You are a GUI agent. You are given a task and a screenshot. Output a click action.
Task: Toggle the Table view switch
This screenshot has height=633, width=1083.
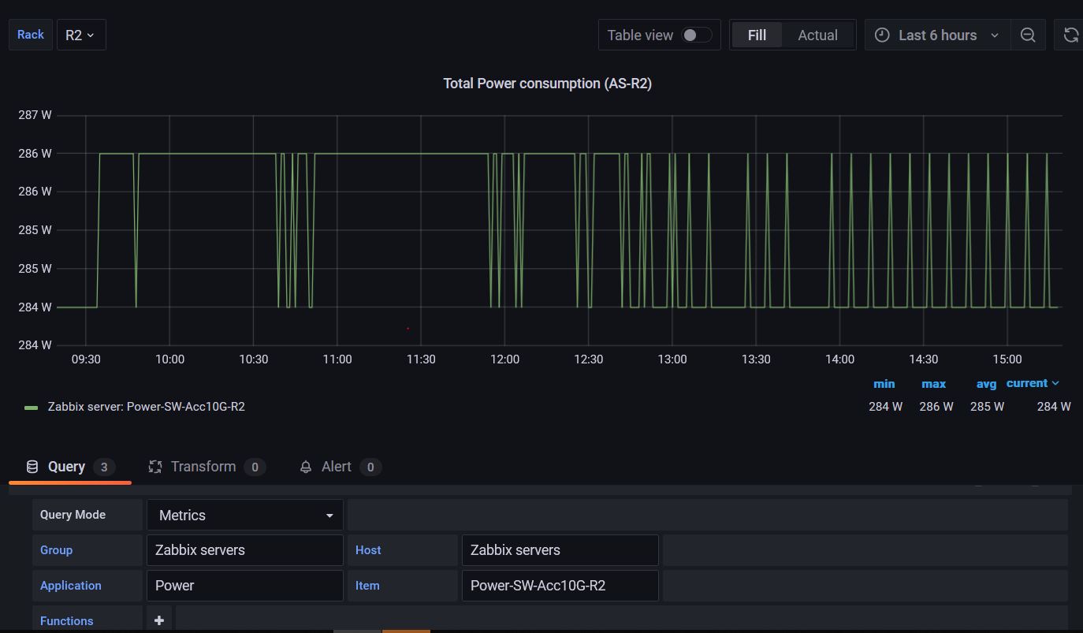click(696, 35)
